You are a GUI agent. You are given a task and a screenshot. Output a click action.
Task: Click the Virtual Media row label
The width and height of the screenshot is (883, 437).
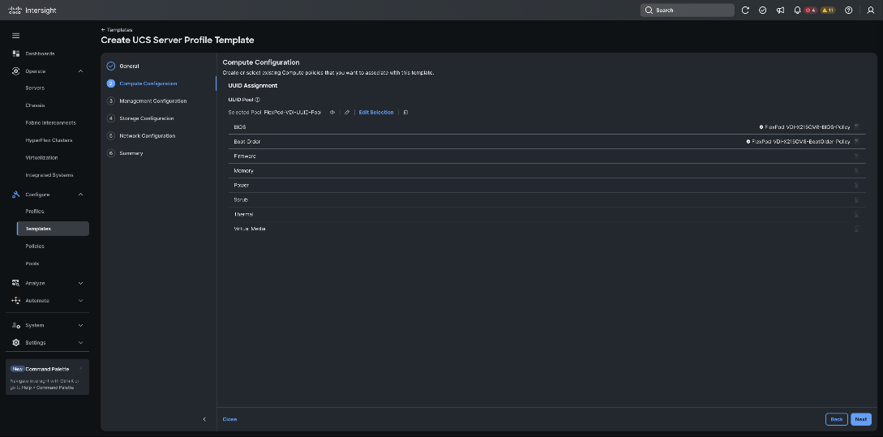pos(250,229)
